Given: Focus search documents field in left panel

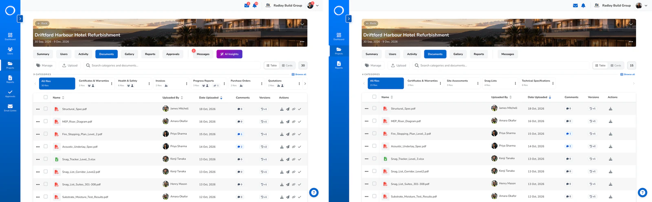Looking at the screenshot, I should point(172,65).
